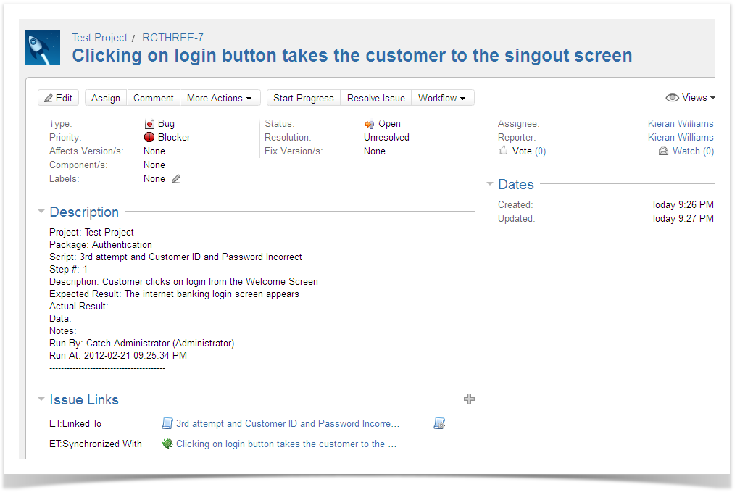This screenshot has height=495, width=740.
Task: Open assignee Kieran Williams profile link
Action: pyautogui.click(x=680, y=124)
